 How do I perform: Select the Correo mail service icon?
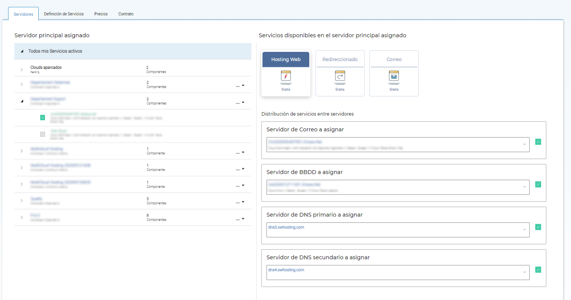tap(394, 76)
